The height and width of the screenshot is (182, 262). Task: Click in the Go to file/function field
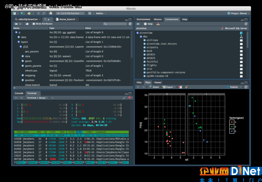pyautogui.click(x=70, y=13)
